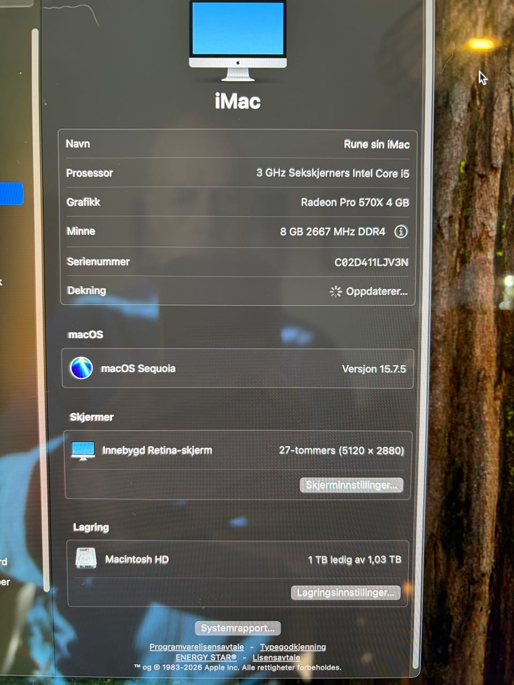
Task: Click the Serienummer row label
Action: click(x=98, y=262)
